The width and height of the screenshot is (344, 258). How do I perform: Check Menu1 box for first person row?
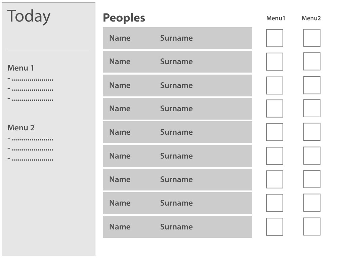coord(274,38)
